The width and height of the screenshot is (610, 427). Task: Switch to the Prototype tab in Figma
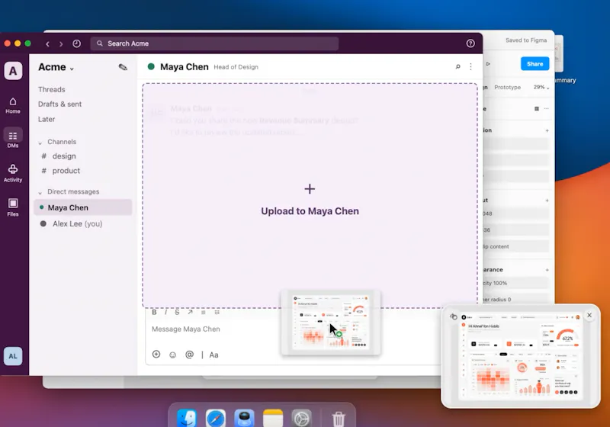[507, 87]
